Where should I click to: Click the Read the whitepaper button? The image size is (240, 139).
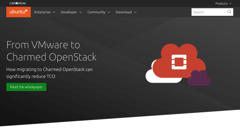point(26,87)
